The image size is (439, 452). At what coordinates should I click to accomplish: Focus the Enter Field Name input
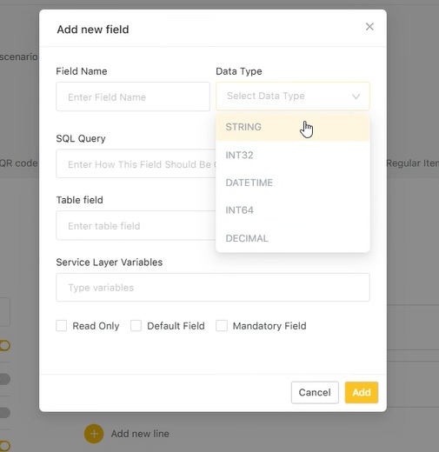coord(133,96)
